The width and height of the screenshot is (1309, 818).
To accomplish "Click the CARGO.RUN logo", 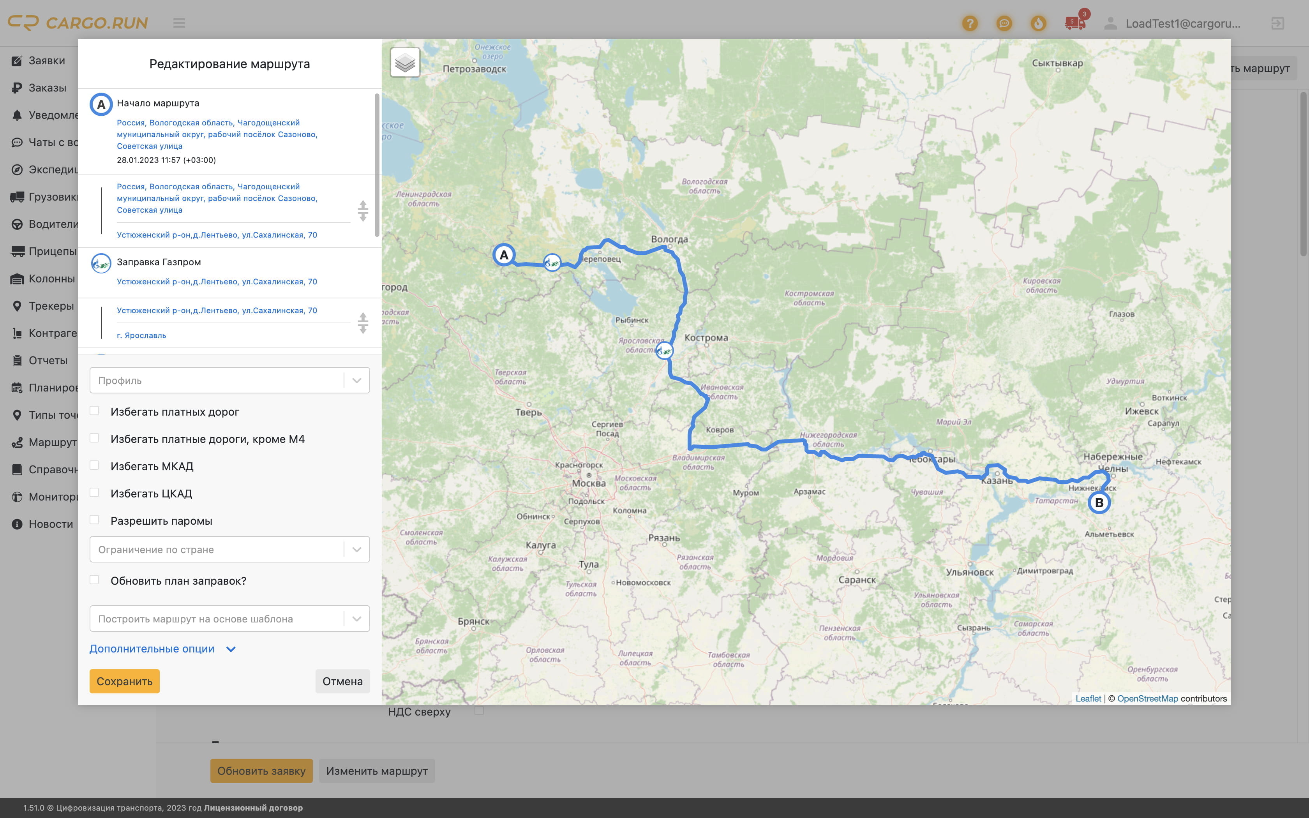I will click(x=78, y=23).
